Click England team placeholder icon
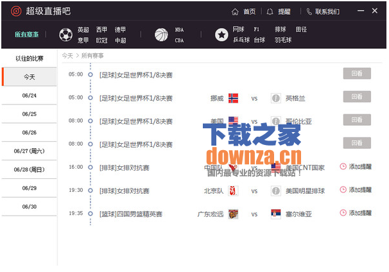The image size is (389, 272). 275,98
